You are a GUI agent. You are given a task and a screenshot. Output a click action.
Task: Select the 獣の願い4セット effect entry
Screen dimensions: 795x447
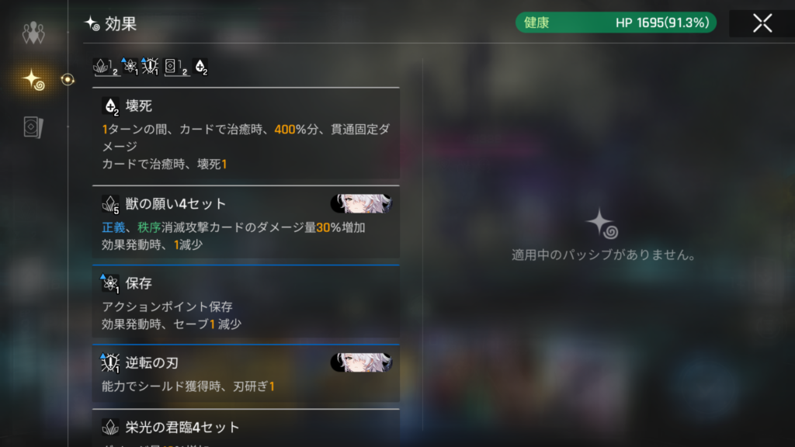pyautogui.click(x=246, y=223)
